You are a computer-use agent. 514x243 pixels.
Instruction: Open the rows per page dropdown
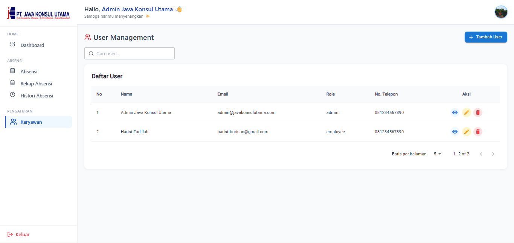click(x=437, y=154)
